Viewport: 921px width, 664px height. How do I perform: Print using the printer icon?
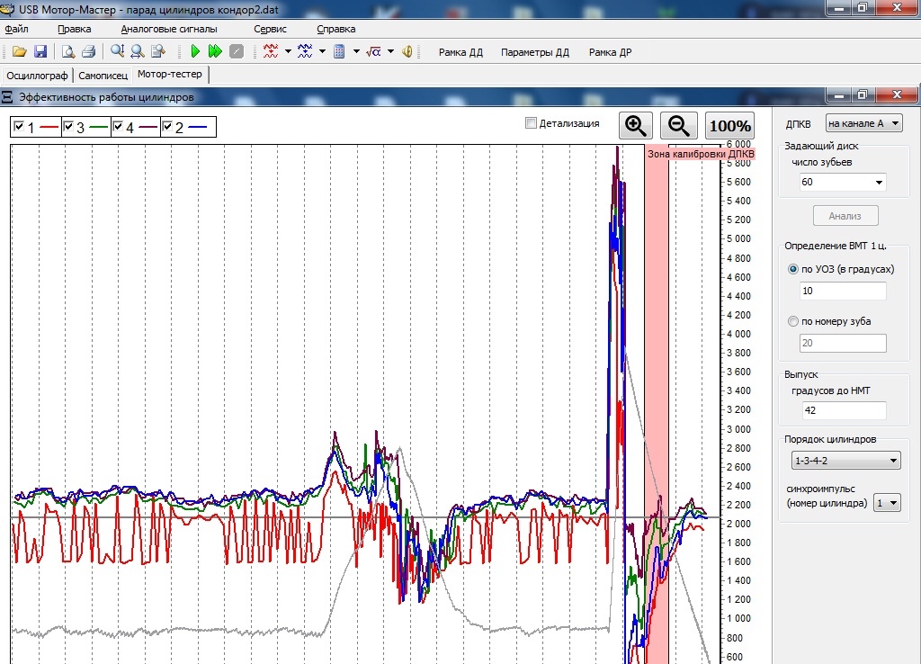pos(89,51)
